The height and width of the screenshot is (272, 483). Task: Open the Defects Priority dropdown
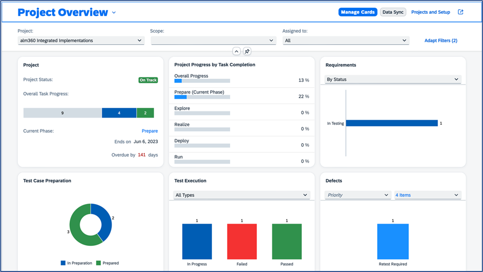click(x=358, y=195)
